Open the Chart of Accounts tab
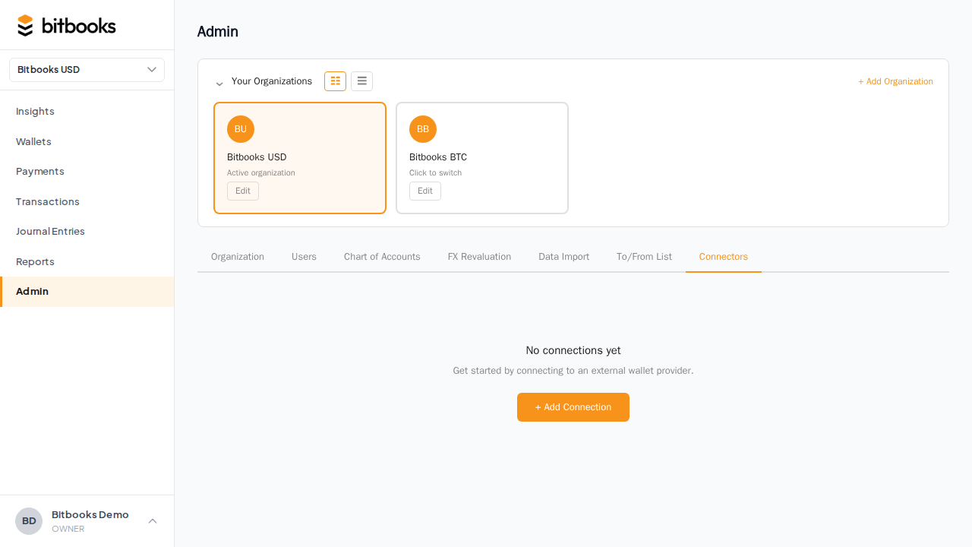The height and width of the screenshot is (547, 972). tap(382, 257)
